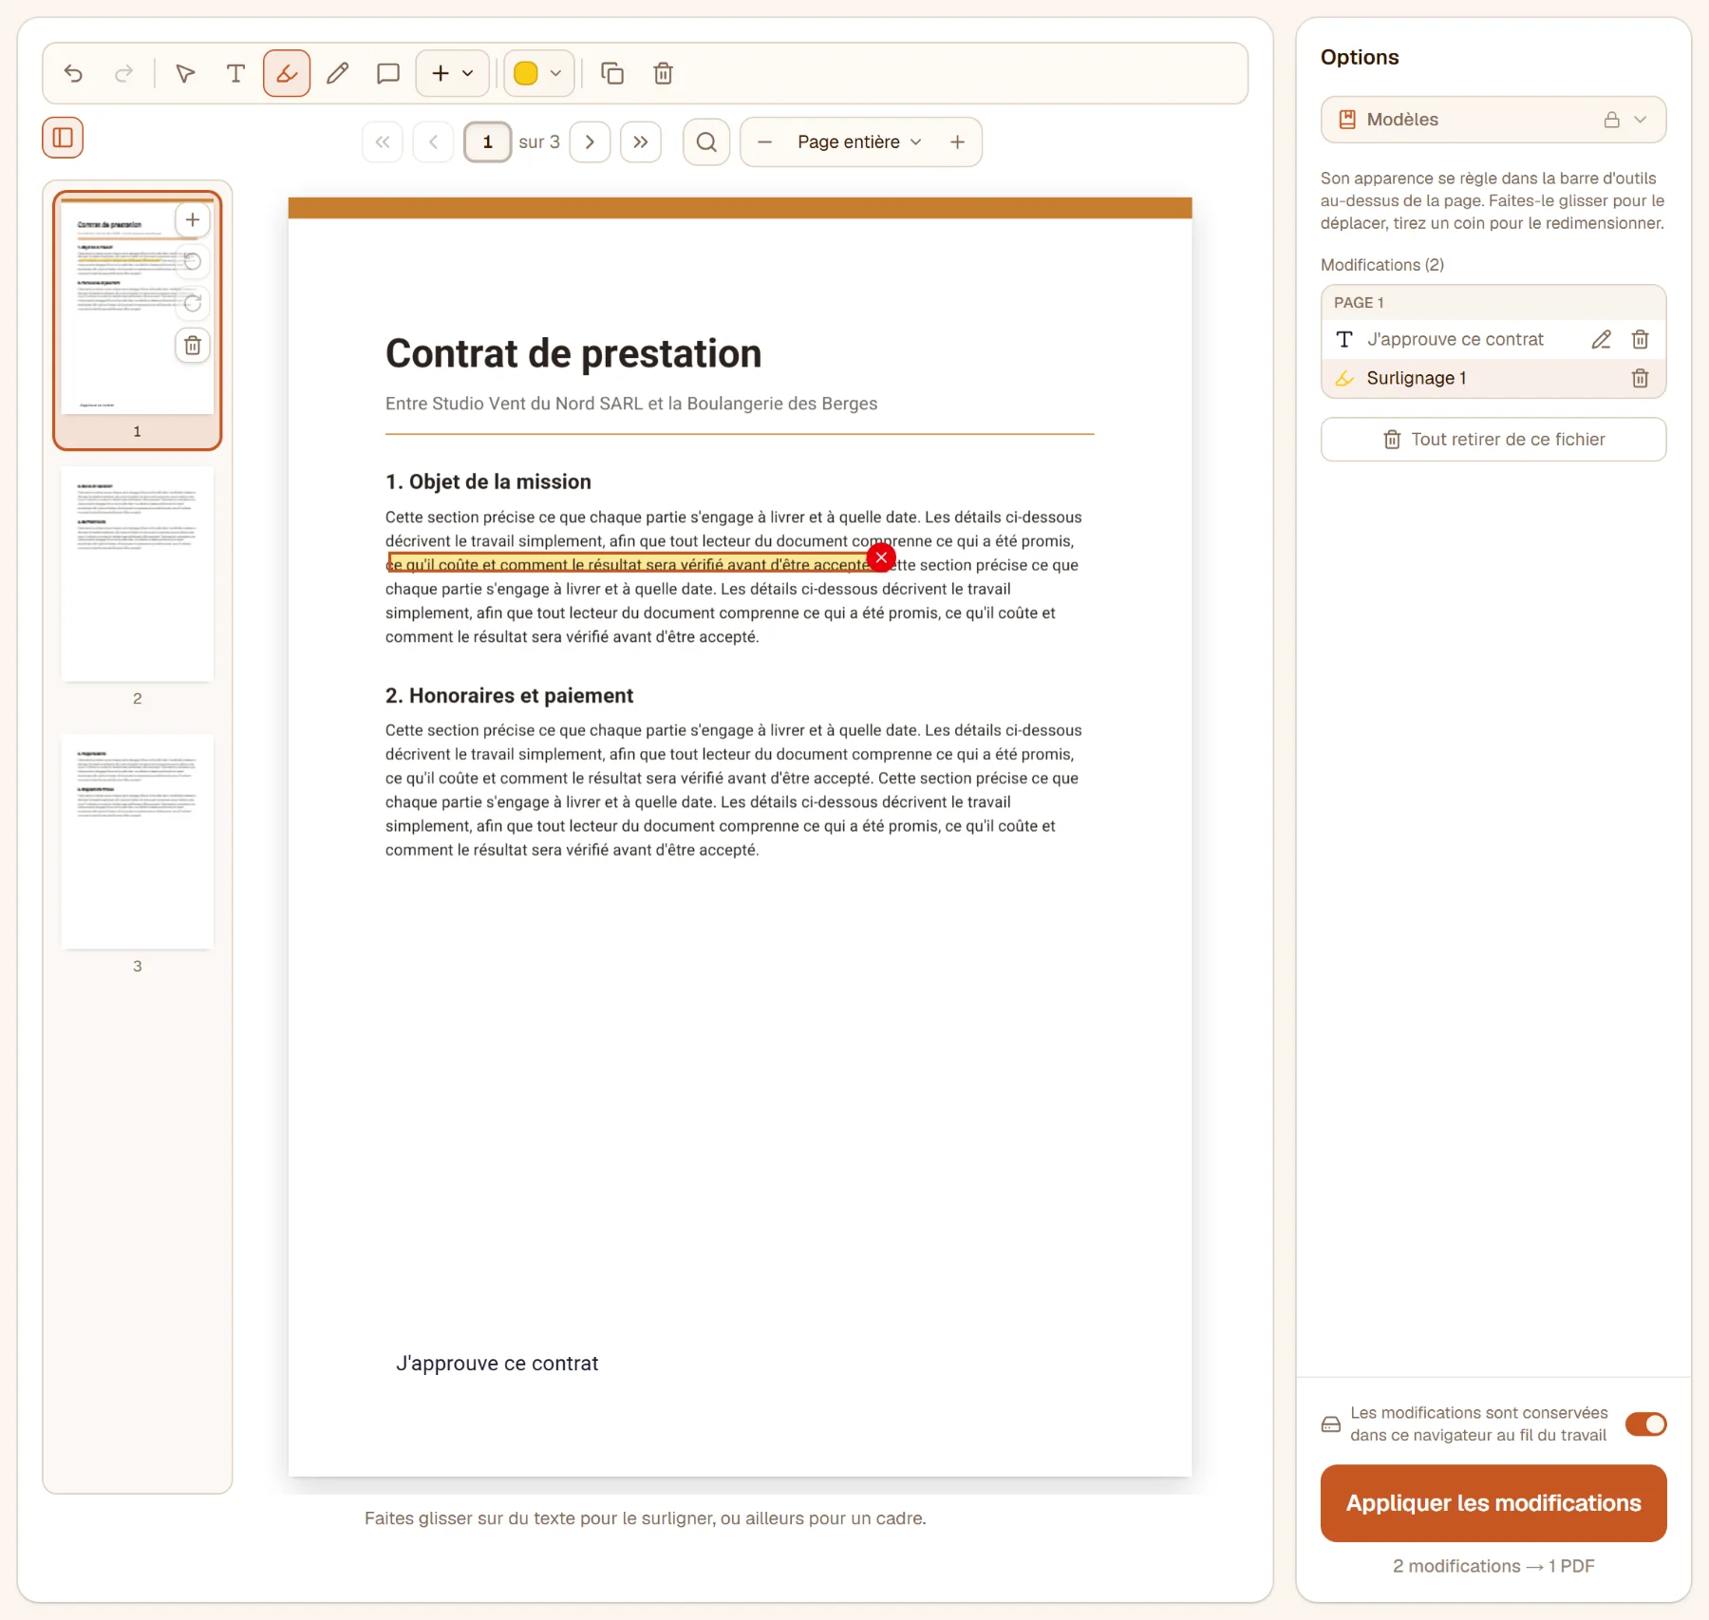Turn off the browser save toggle
Viewport: 1709px width, 1620px height.
pyautogui.click(x=1645, y=1423)
